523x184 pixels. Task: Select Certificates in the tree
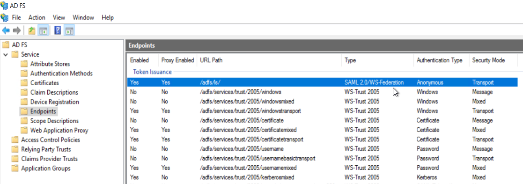click(x=44, y=83)
